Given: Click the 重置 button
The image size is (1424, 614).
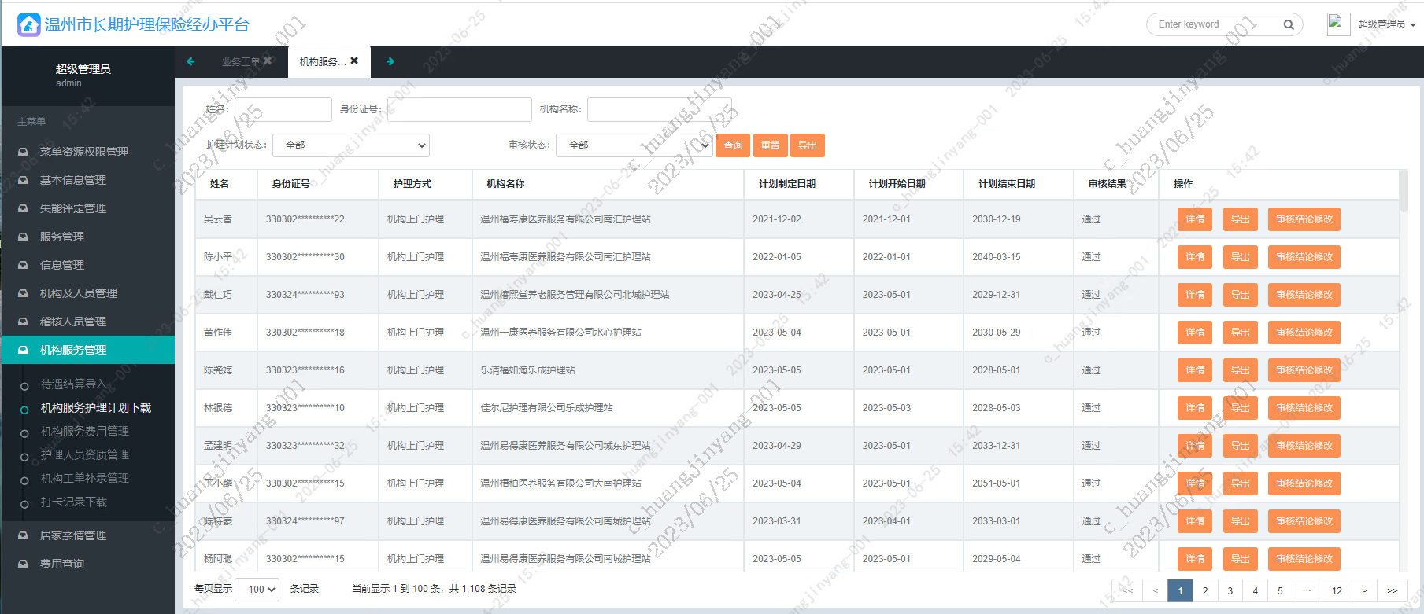Looking at the screenshot, I should 771,145.
